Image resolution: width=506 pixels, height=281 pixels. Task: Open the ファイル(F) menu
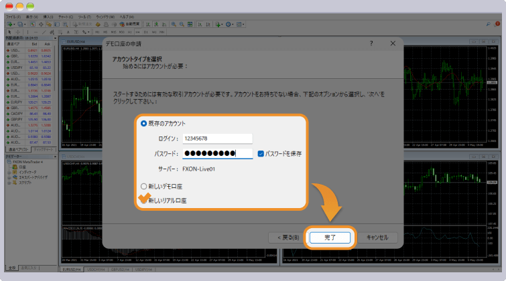coord(13,17)
